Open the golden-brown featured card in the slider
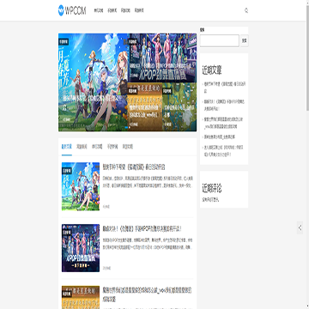The image size is (309, 309). coord(145,107)
